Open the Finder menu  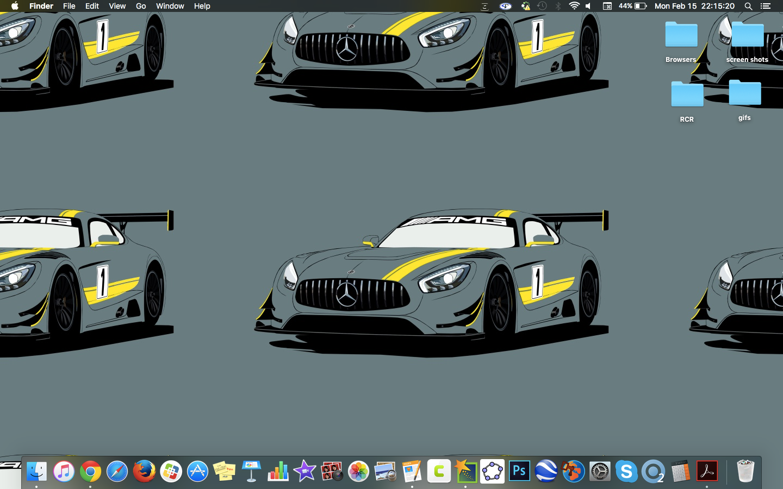point(41,6)
